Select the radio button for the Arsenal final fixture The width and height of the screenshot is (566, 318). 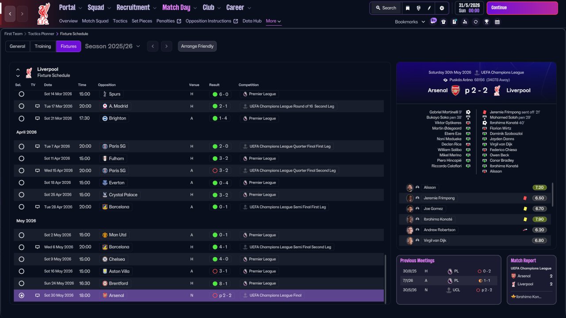tap(21, 295)
